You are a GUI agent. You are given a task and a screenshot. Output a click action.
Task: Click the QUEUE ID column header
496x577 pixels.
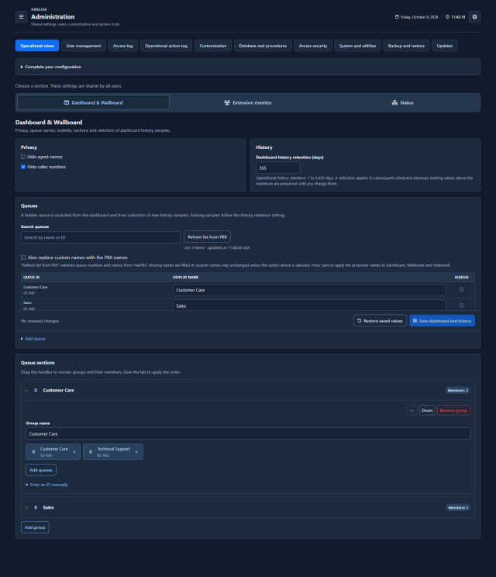point(31,277)
